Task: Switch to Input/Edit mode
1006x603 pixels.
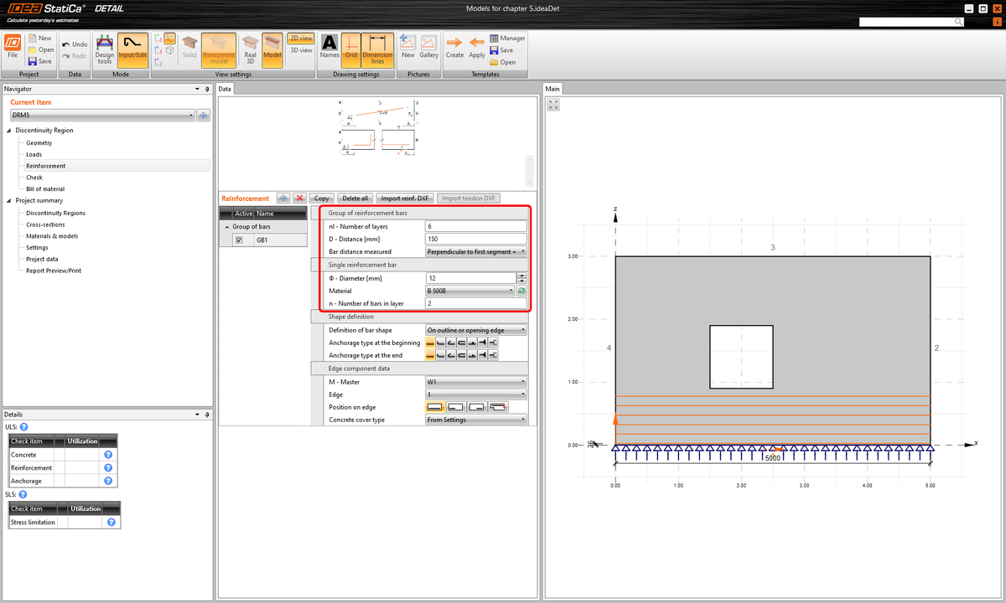Action: click(x=132, y=49)
